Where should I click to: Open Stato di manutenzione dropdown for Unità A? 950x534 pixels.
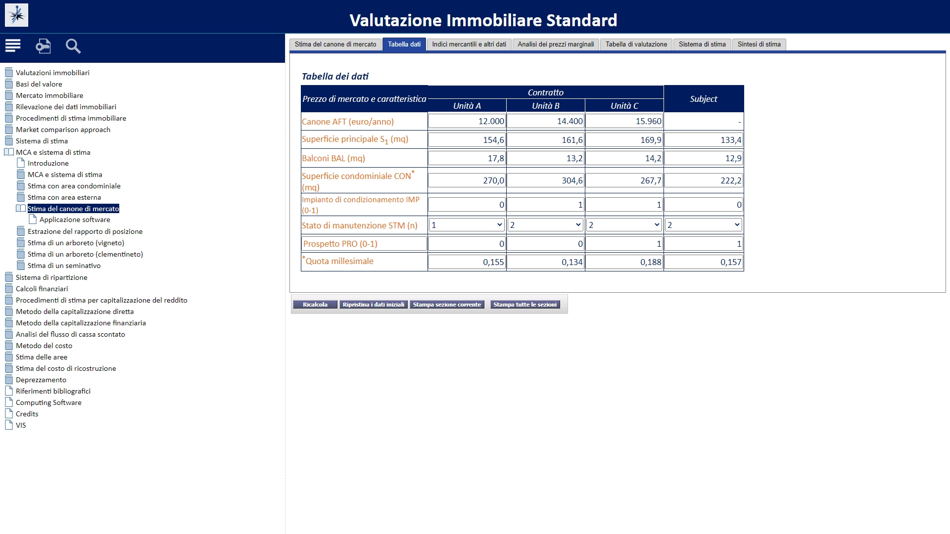pos(467,225)
